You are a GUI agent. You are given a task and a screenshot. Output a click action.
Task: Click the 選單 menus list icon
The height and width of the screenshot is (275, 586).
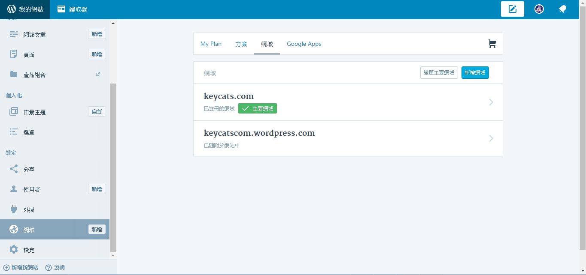[x=14, y=132]
